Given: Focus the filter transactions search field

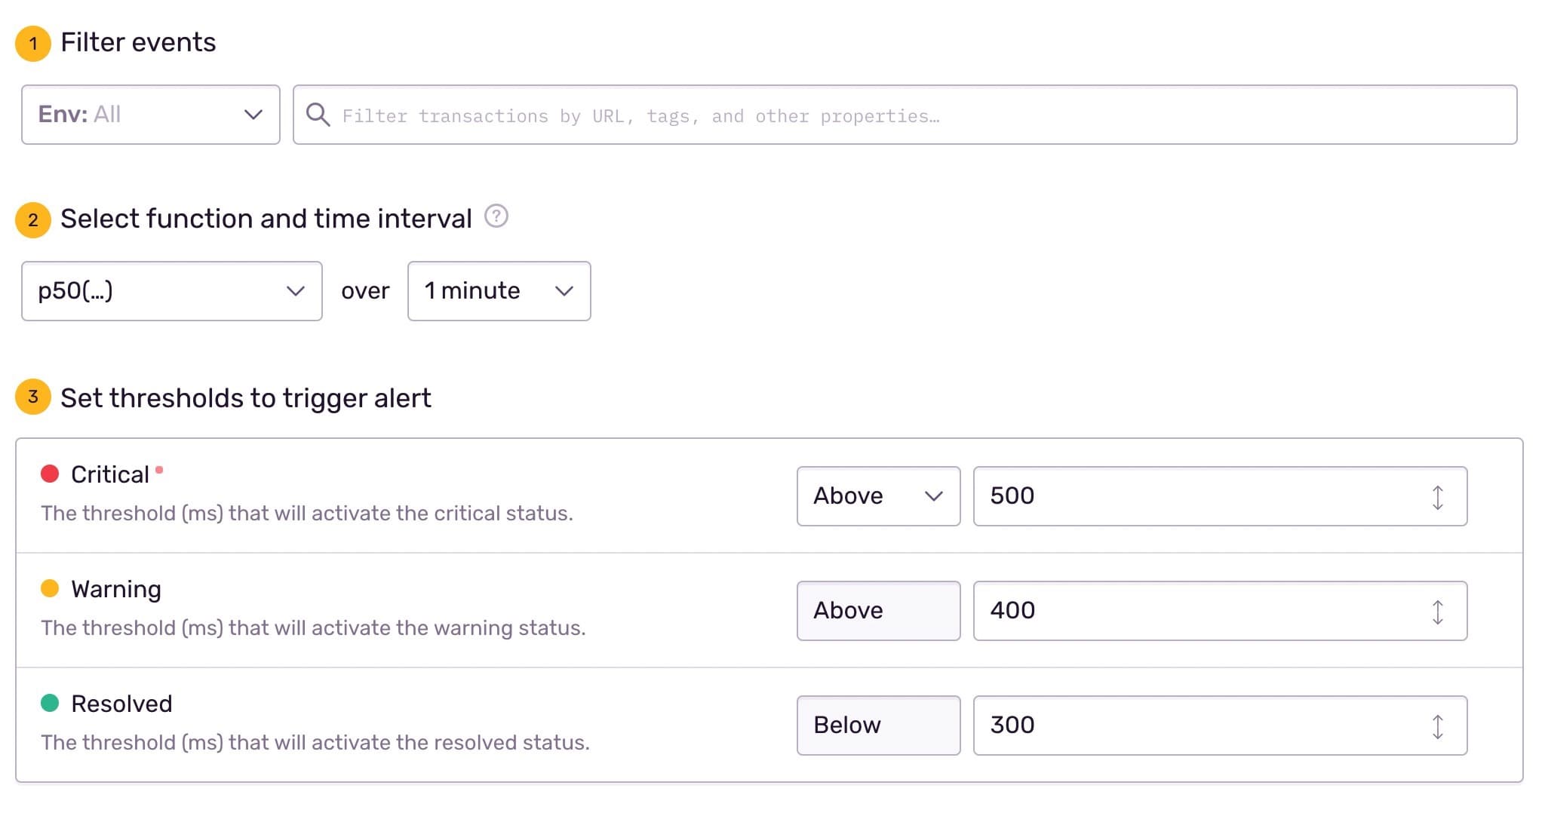Looking at the screenshot, I should (905, 115).
